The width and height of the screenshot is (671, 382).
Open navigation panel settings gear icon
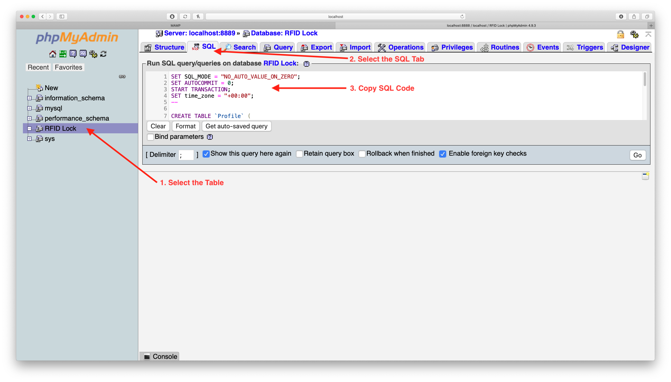tap(93, 54)
